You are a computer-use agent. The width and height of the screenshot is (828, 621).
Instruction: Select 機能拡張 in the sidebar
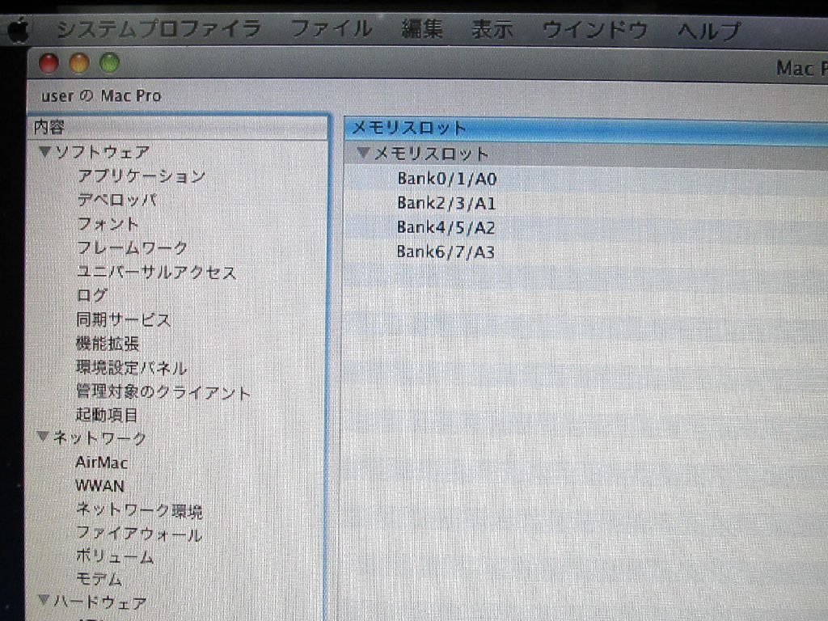[x=108, y=344]
